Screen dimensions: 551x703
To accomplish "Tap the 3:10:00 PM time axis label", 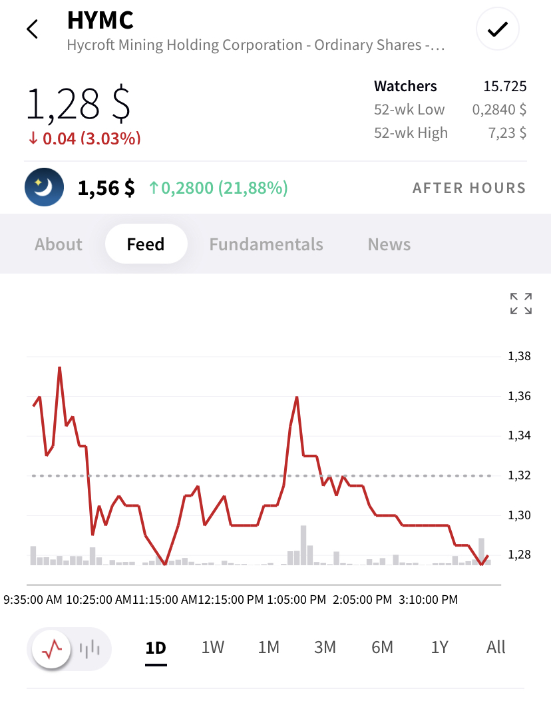I will (428, 600).
